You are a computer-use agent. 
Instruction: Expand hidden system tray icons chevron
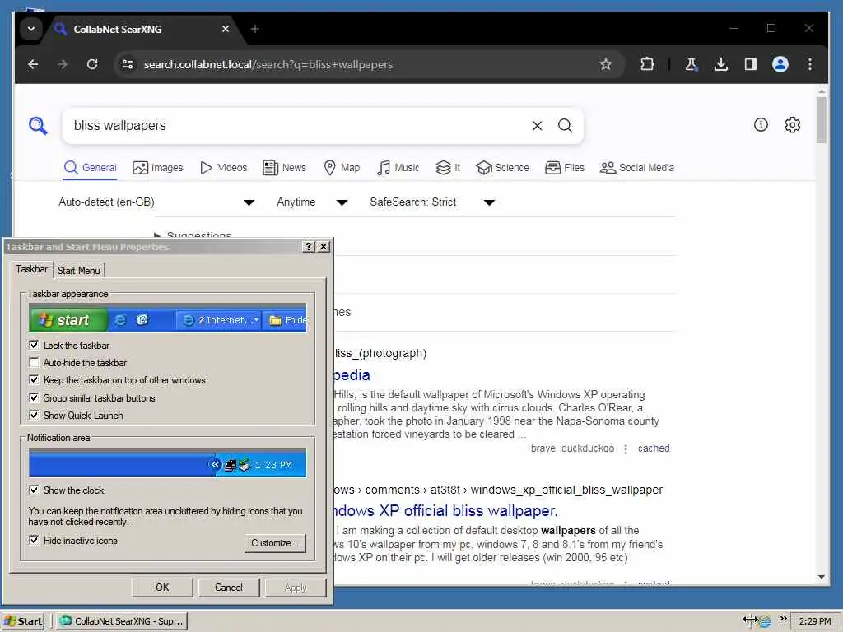[x=783, y=618]
